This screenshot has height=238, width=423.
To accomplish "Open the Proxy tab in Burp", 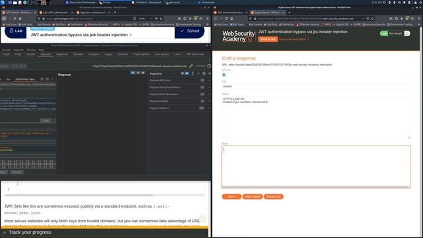I will pyautogui.click(x=18, y=54).
